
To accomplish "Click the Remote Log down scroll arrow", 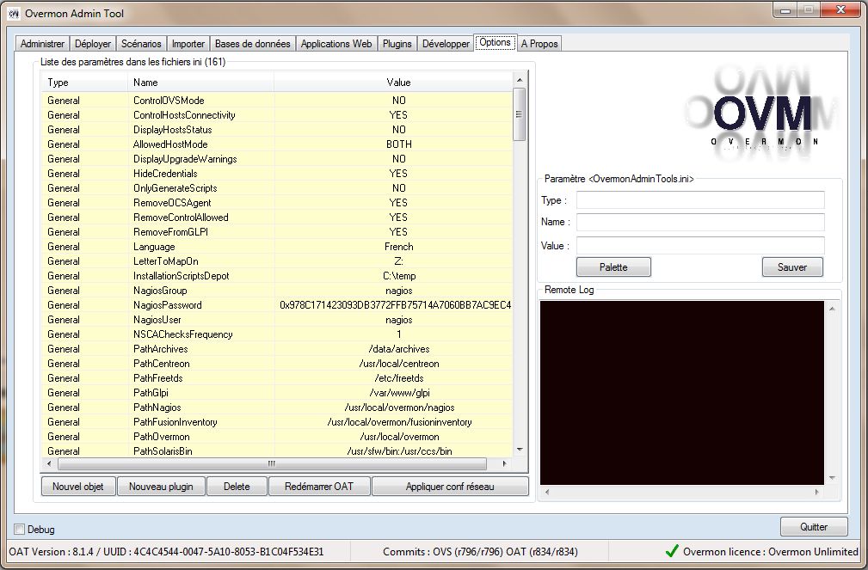I will [832, 478].
